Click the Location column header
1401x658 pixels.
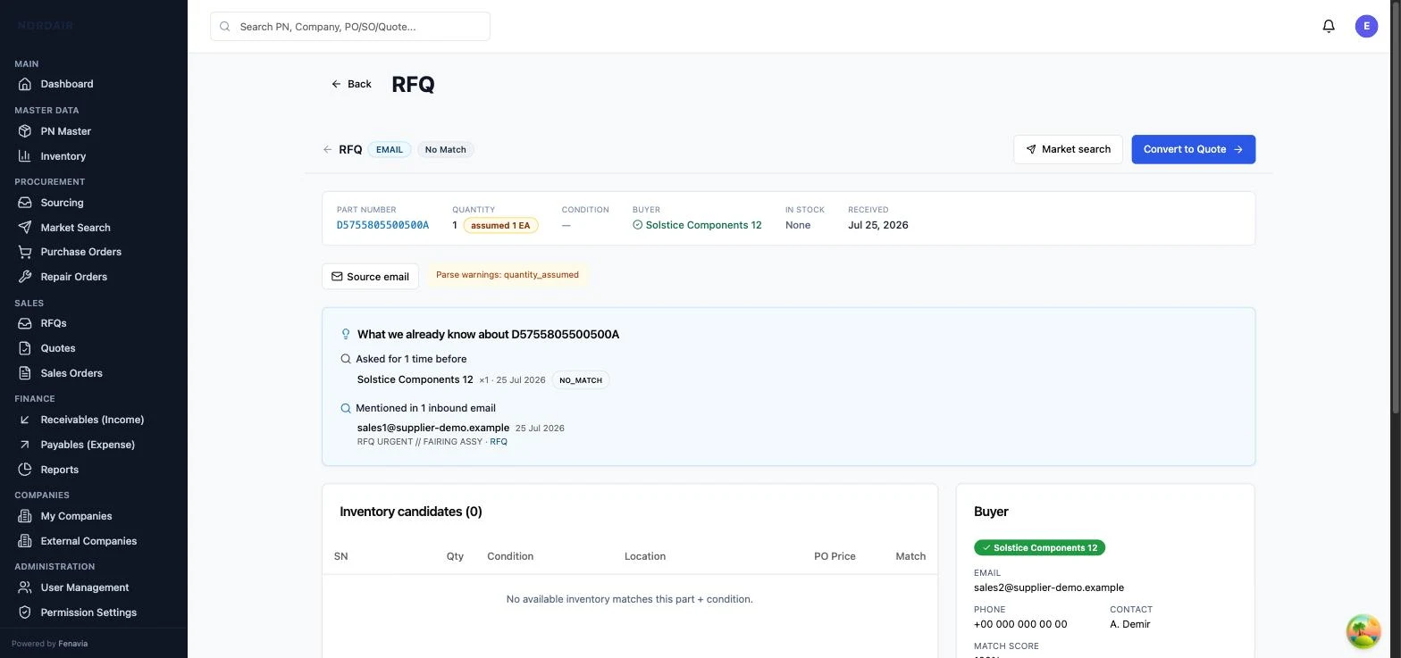pos(645,556)
